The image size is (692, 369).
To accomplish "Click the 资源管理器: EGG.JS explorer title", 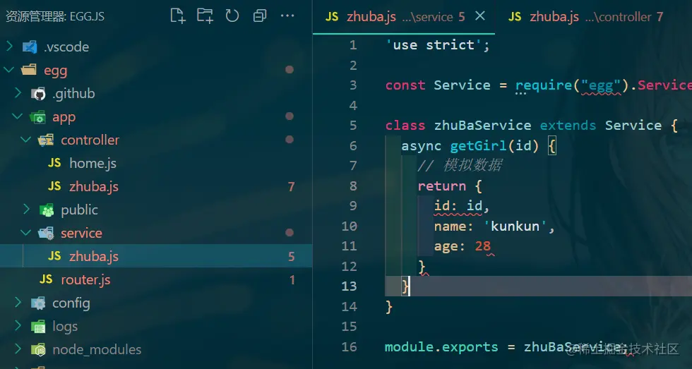I will pyautogui.click(x=55, y=17).
